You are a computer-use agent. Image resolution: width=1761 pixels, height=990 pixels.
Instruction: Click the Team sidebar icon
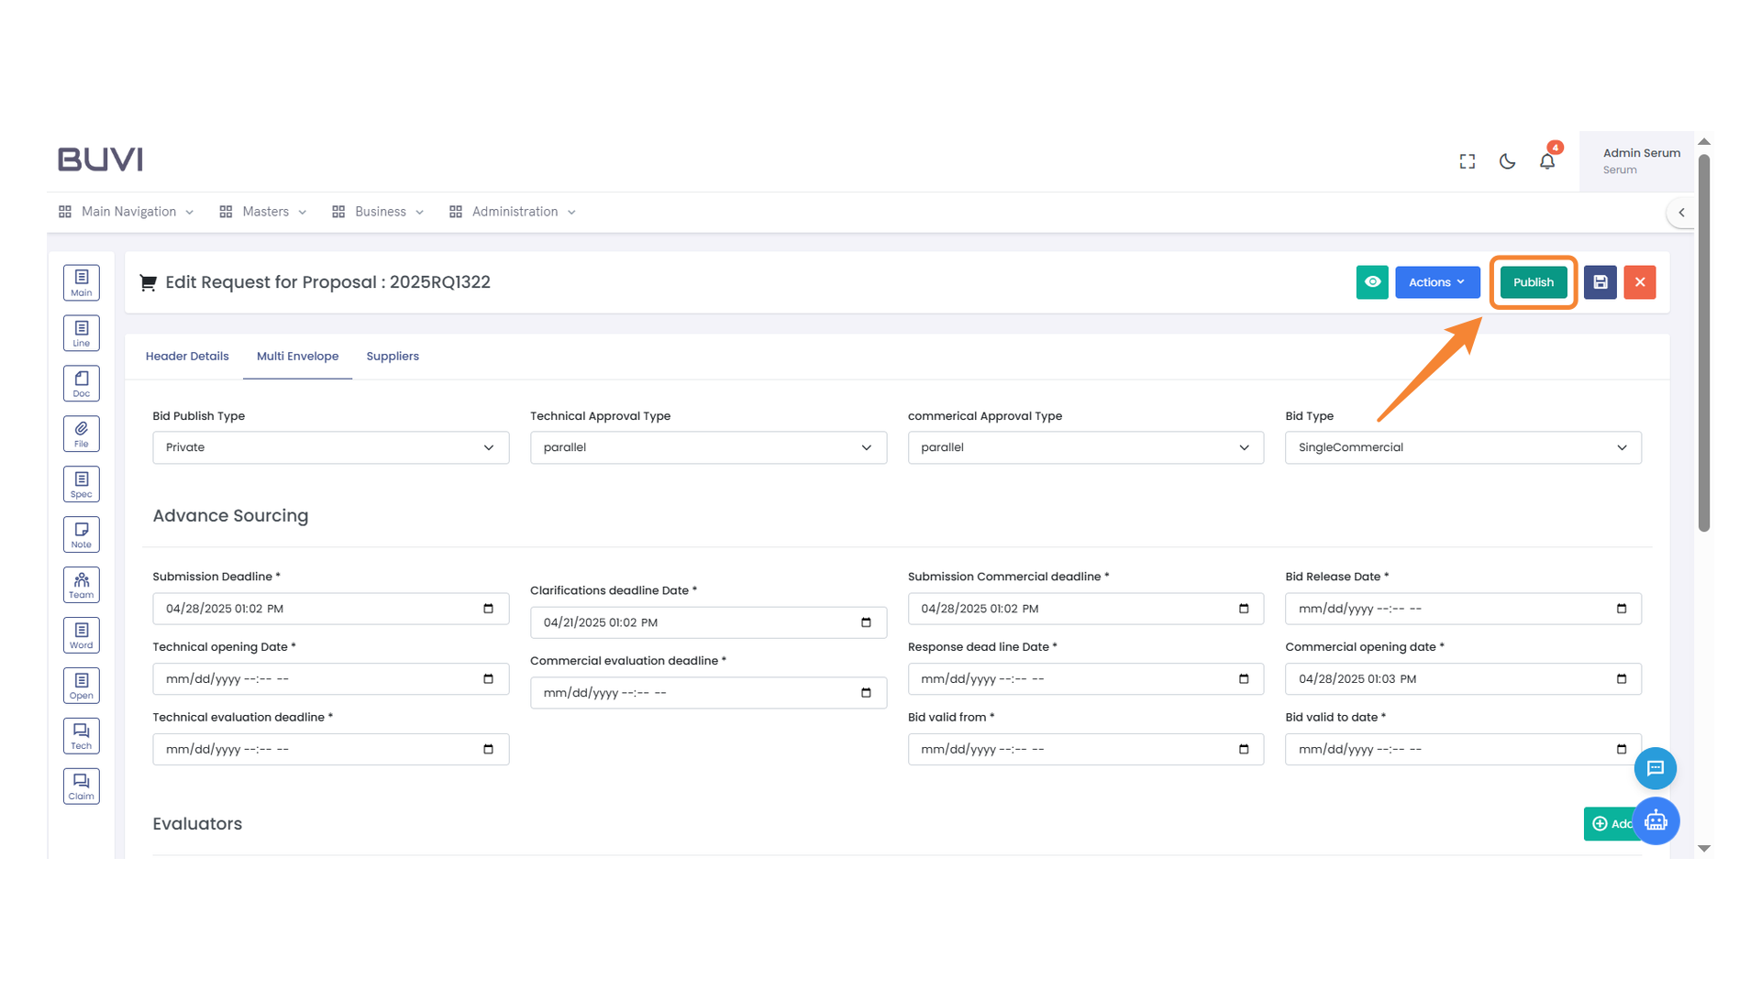coord(82,585)
